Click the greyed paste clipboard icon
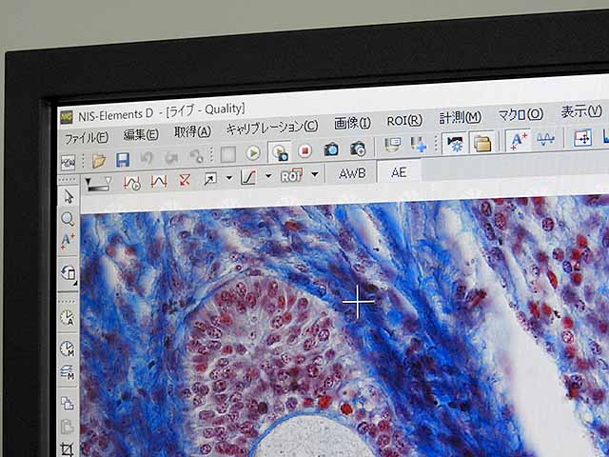The height and width of the screenshot is (457, 609). coord(68,427)
